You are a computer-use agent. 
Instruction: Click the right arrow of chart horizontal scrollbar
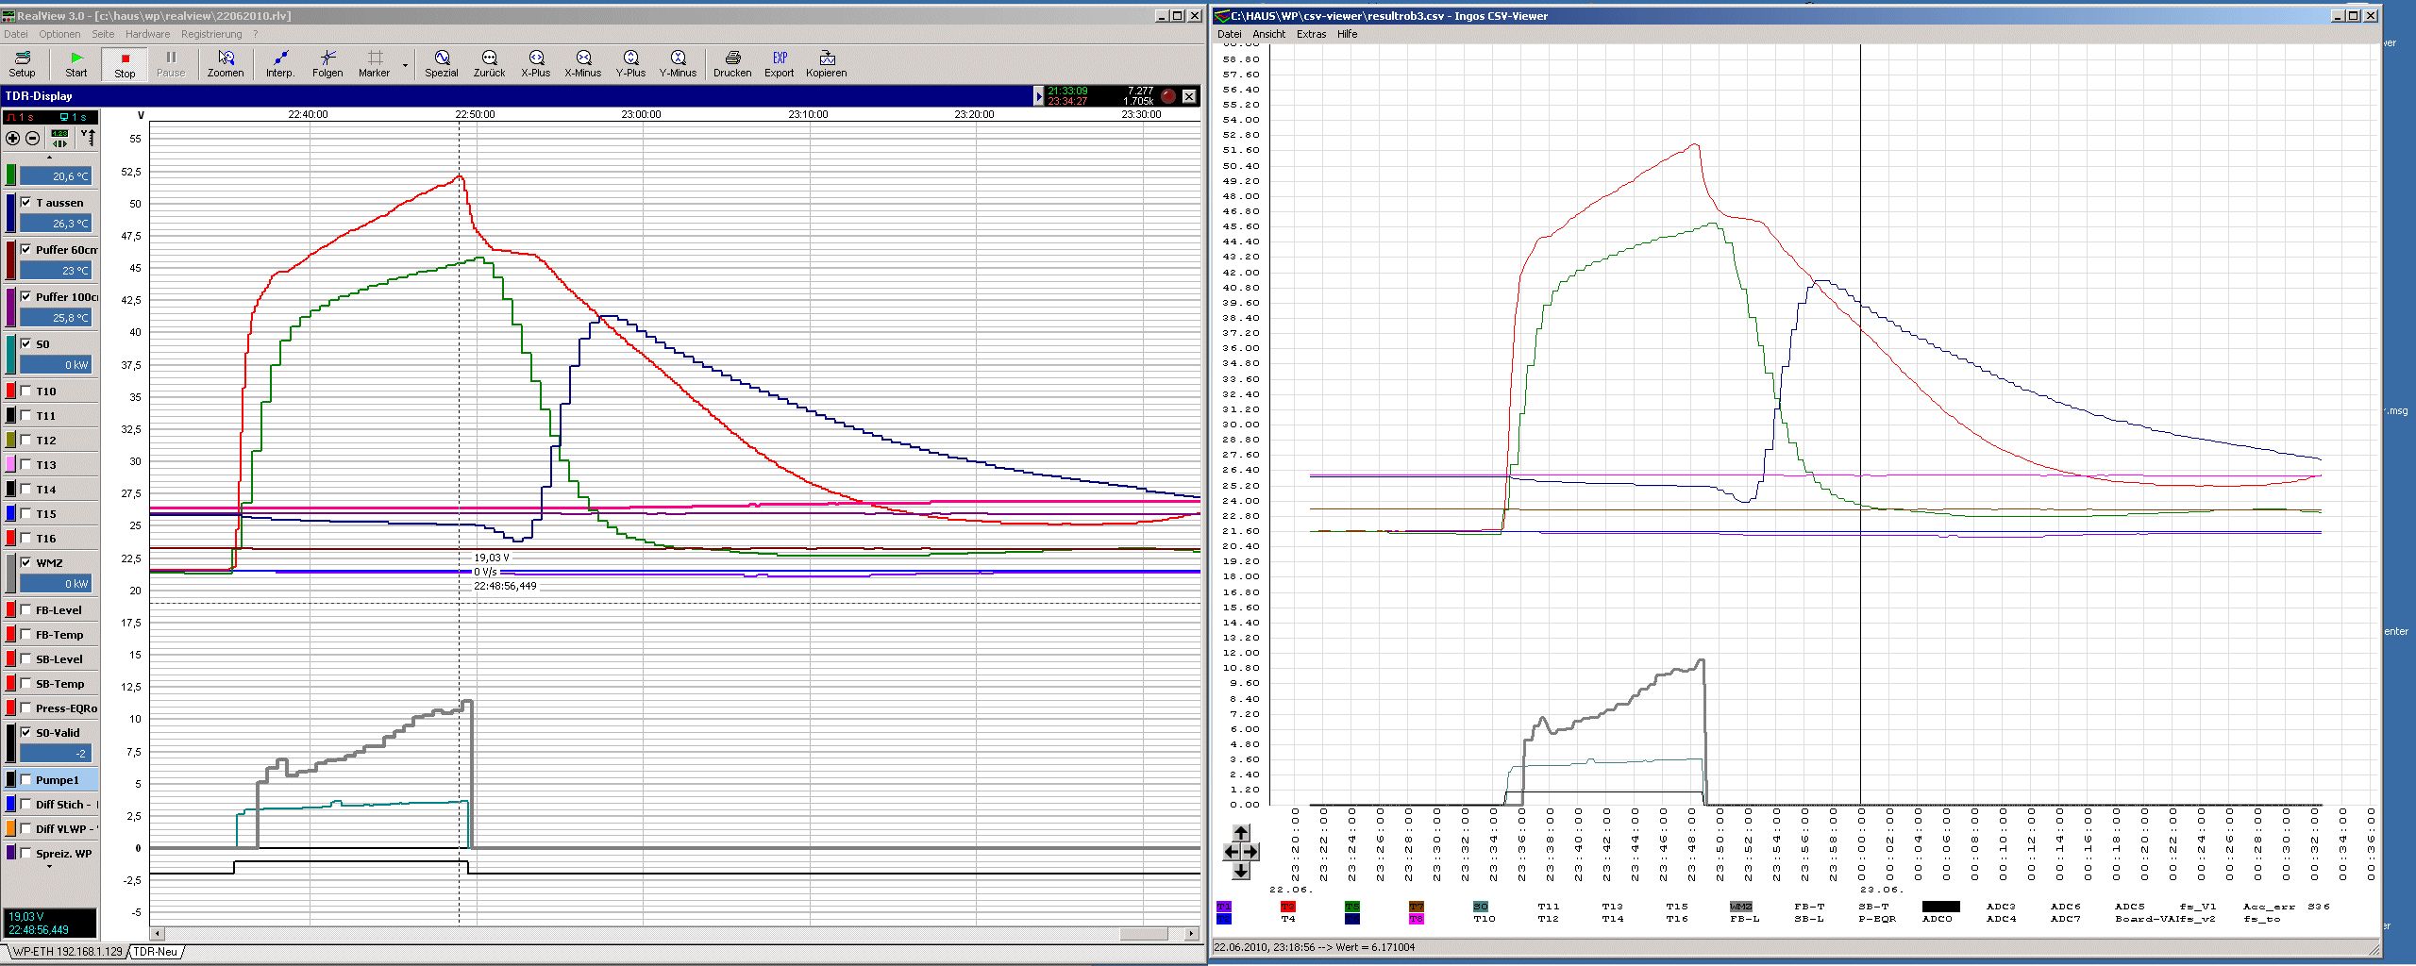pos(1191,934)
